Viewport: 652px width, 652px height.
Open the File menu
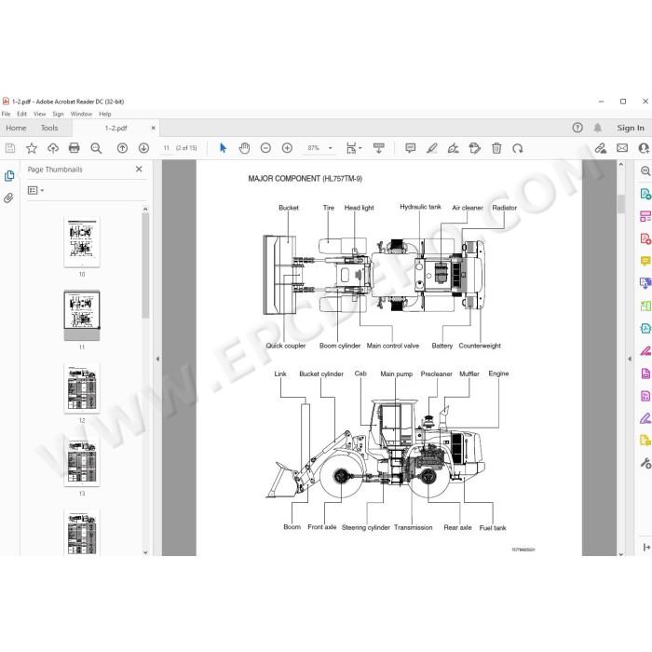point(6,114)
